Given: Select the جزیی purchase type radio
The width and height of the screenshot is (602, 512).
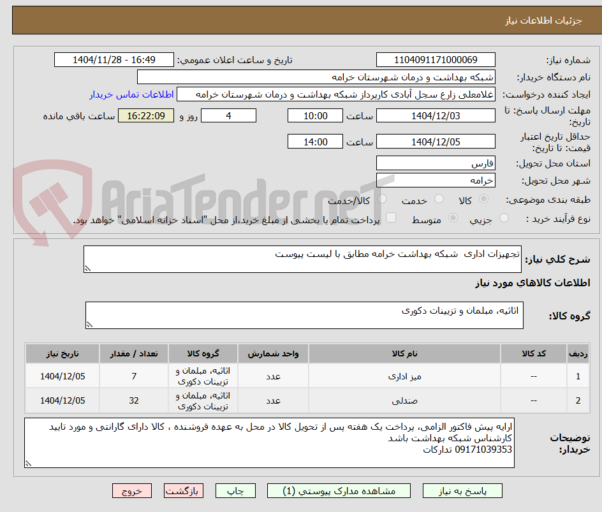Looking at the screenshot, I should coord(504,218).
